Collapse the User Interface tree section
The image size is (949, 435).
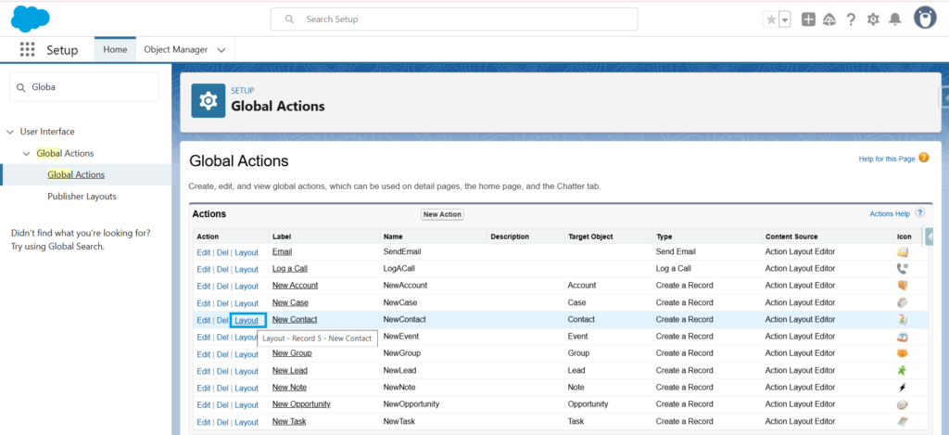pos(10,132)
